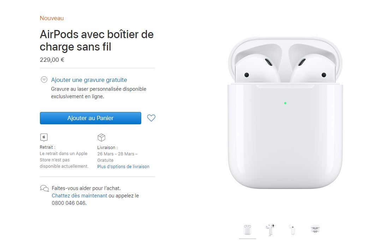Select the first charging case thumbnail

(248, 230)
